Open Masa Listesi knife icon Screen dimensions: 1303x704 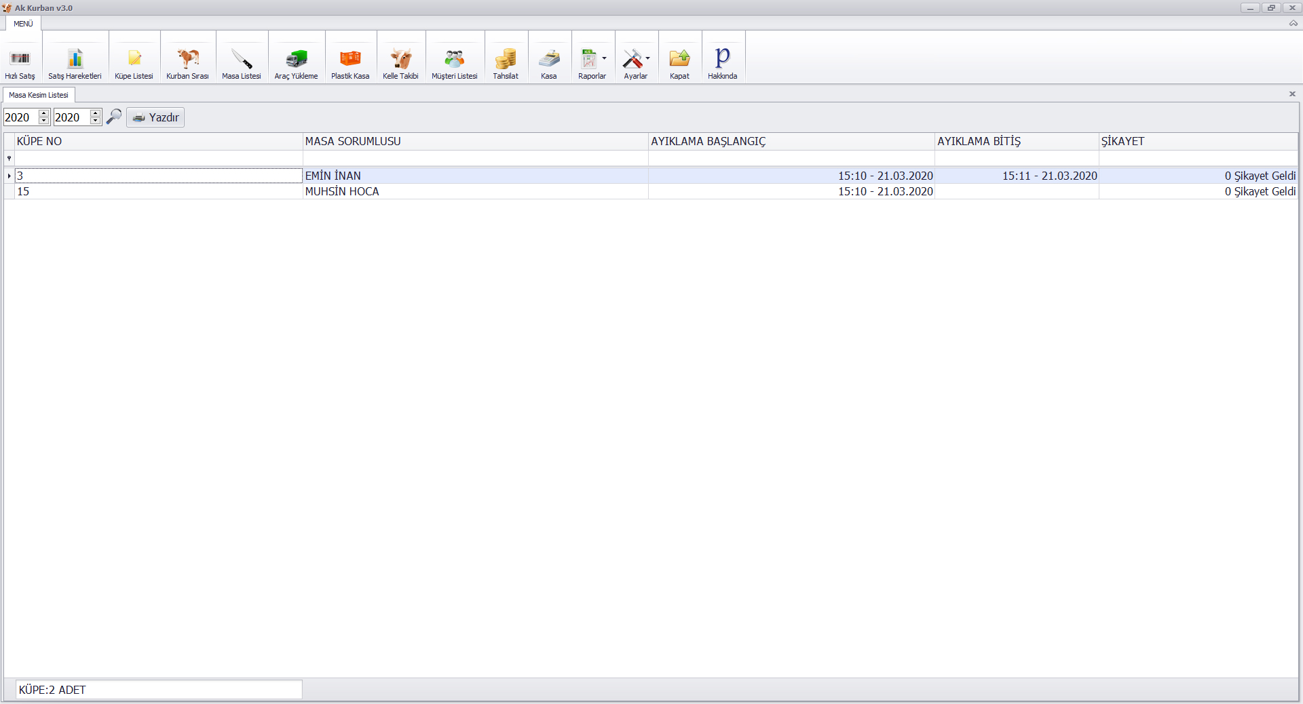pyautogui.click(x=241, y=59)
